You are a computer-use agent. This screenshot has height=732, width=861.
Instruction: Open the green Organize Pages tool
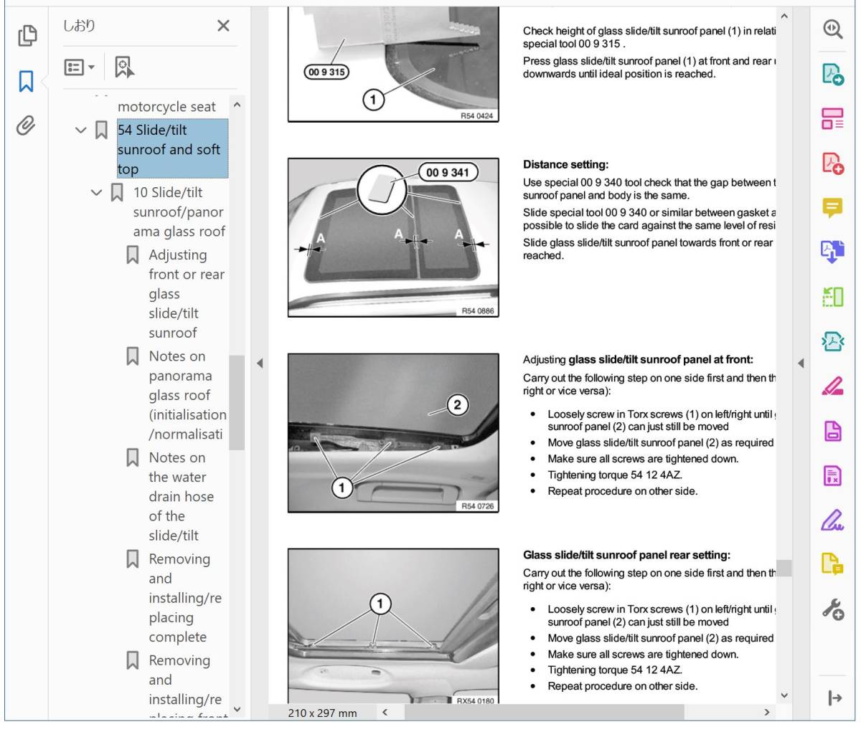pos(832,297)
